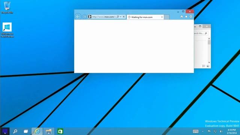Minimize the Internet Explorer window

click(178, 12)
